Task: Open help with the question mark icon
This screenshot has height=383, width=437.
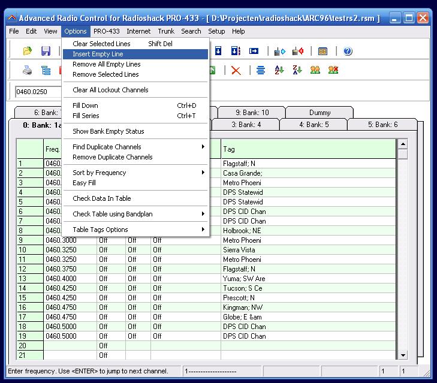Action: [348, 52]
